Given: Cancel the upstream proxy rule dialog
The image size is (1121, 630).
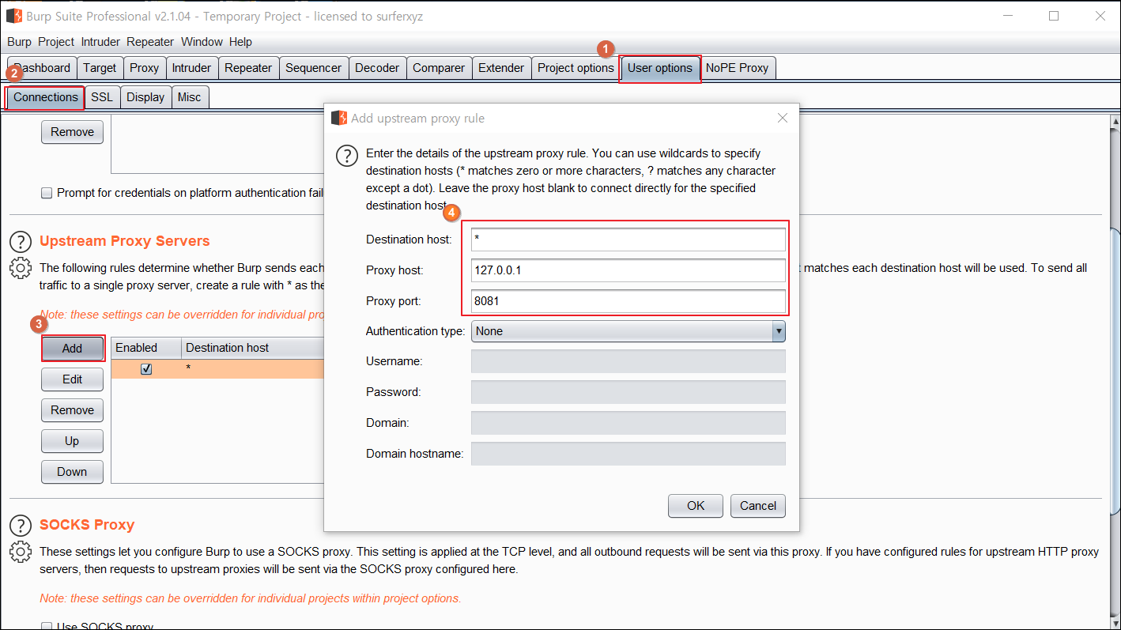Looking at the screenshot, I should (758, 506).
